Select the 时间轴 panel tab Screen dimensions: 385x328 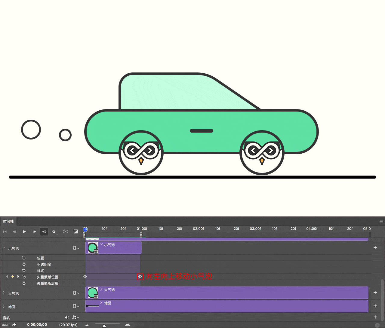click(x=8, y=221)
